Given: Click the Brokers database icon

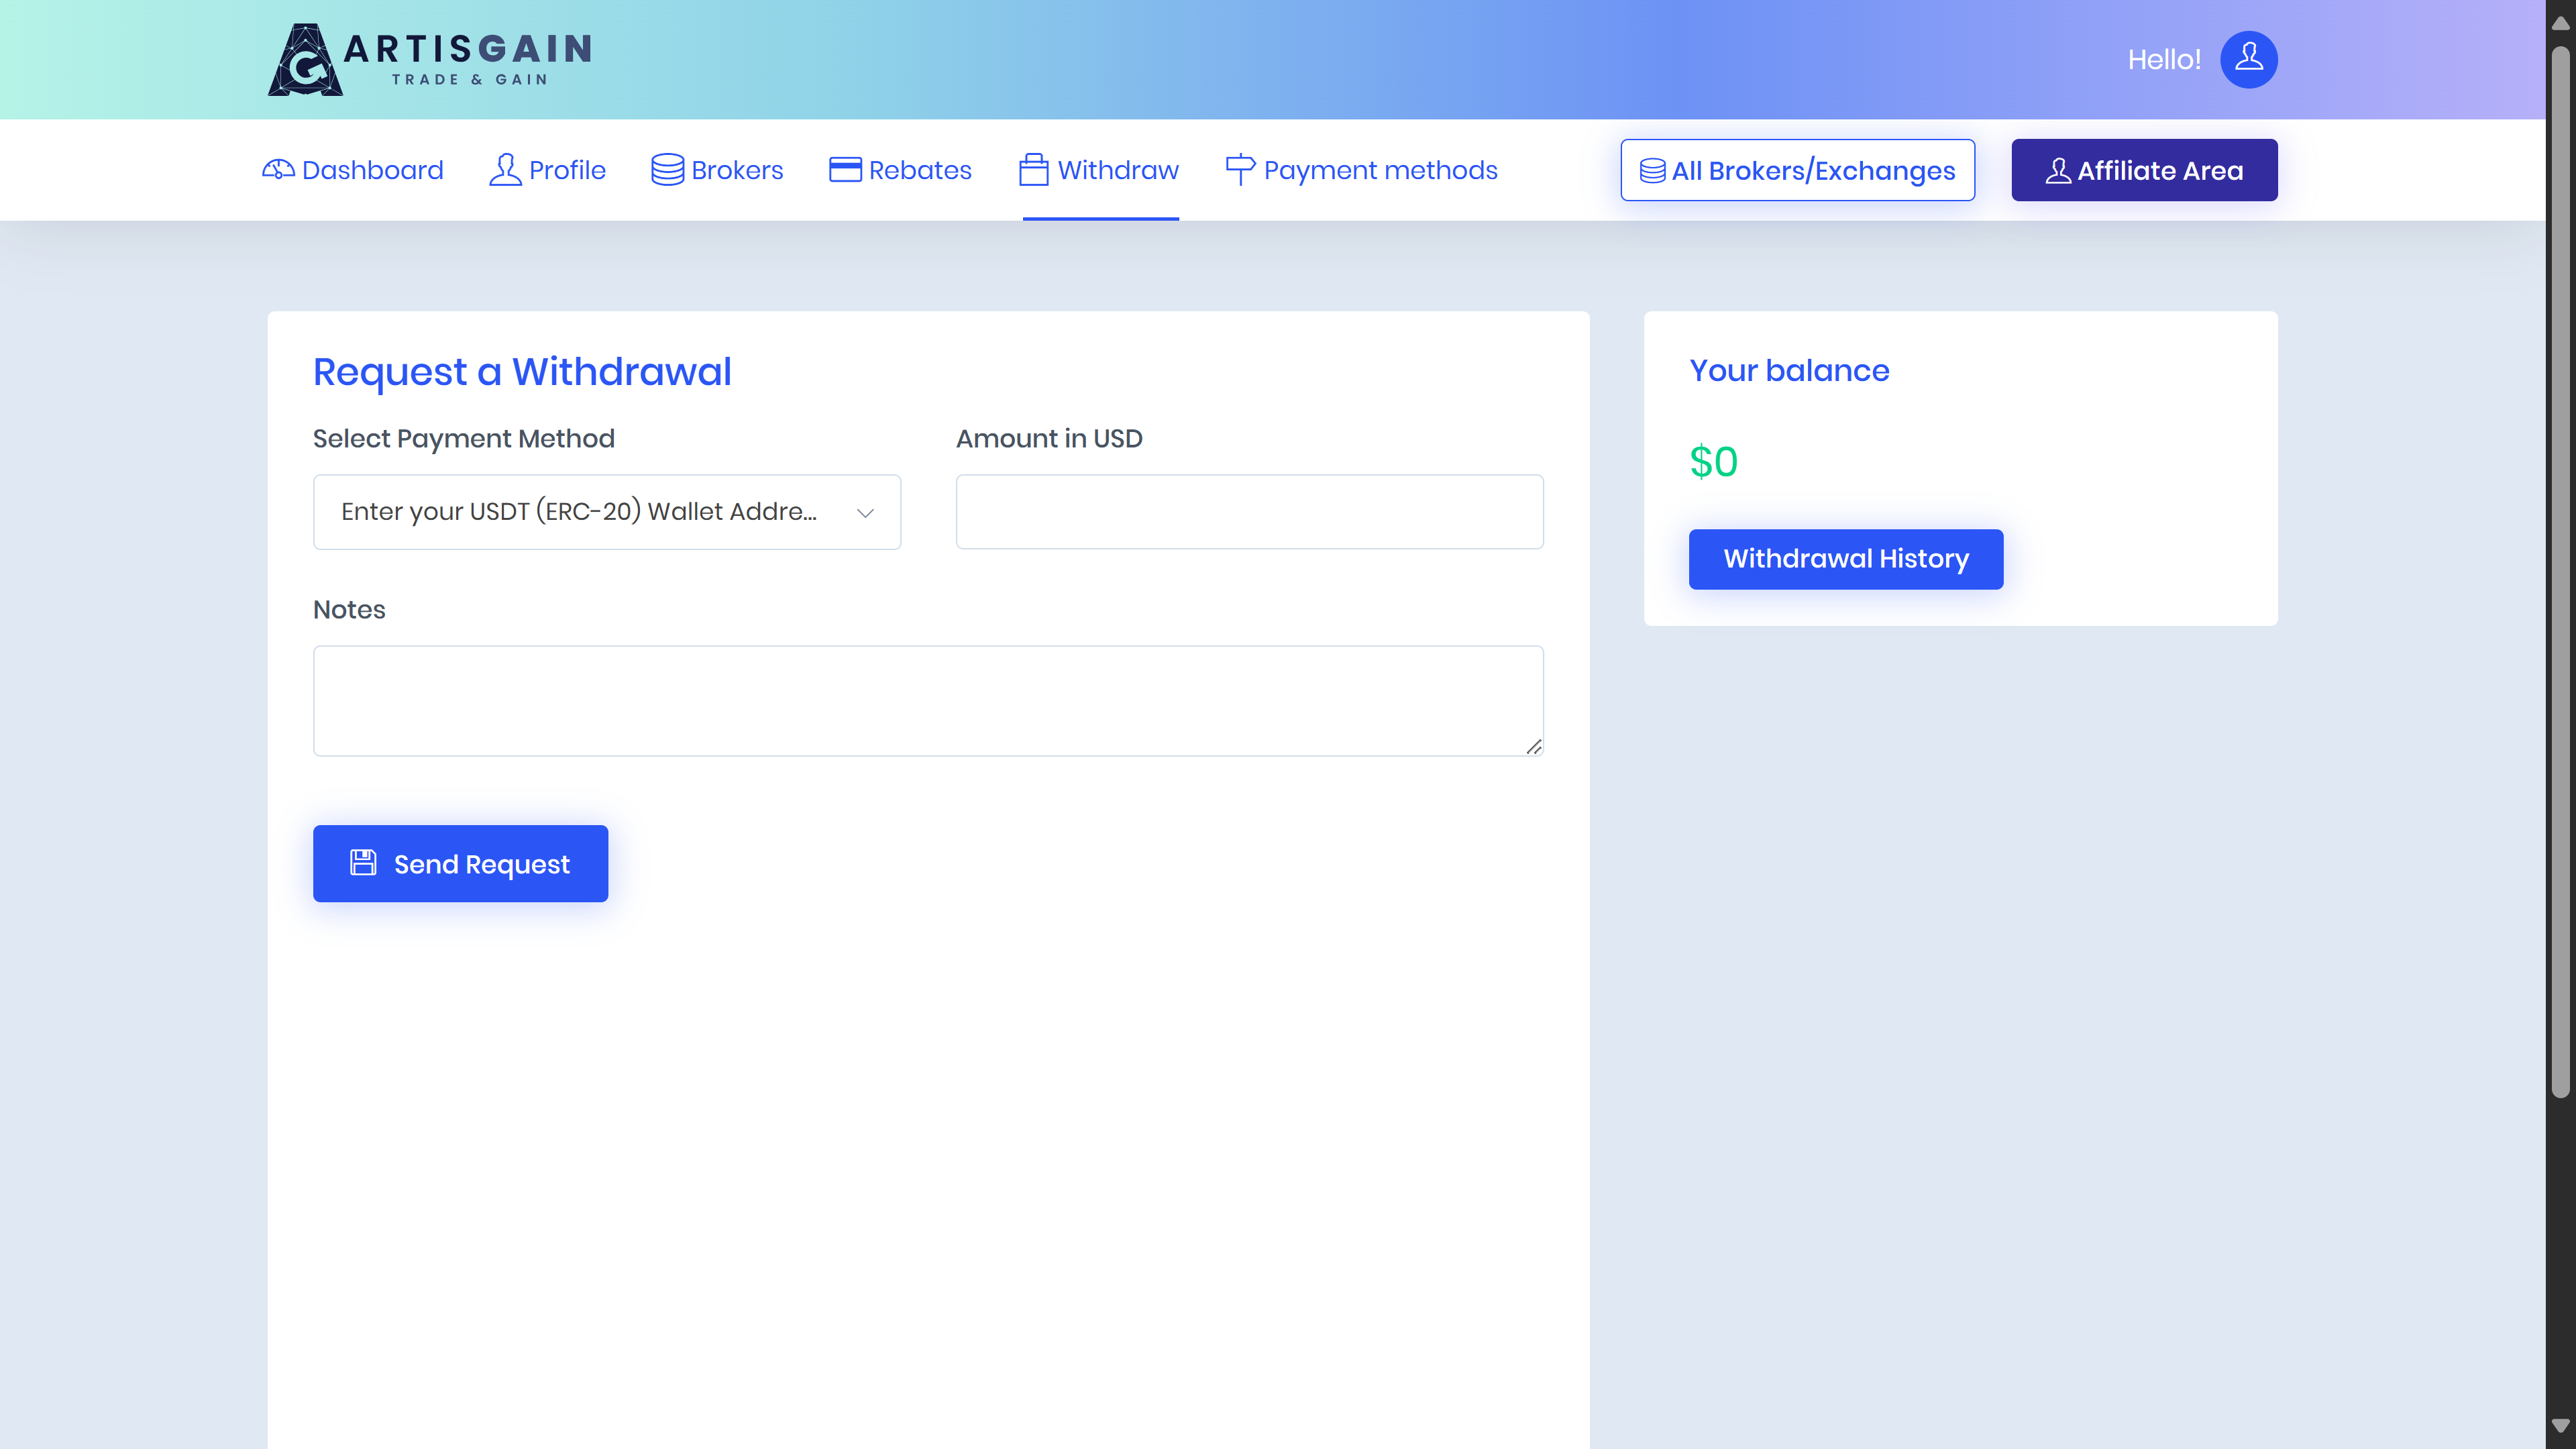Looking at the screenshot, I should [x=667, y=170].
